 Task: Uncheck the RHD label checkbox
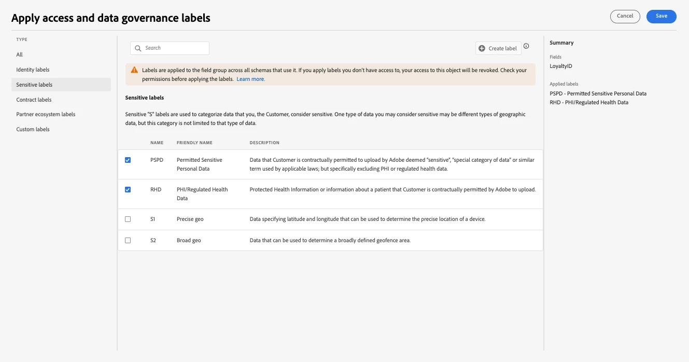128,190
